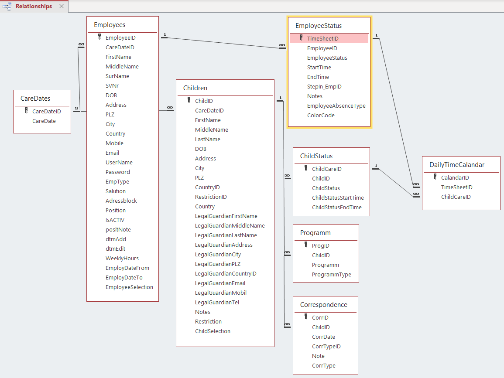
Task: Select the CorrType field in Correspondence
Action: [324, 366]
